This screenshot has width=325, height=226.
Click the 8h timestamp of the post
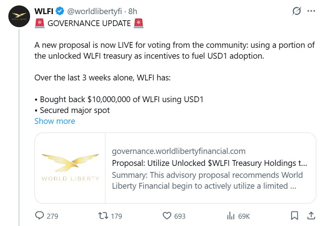133,12
